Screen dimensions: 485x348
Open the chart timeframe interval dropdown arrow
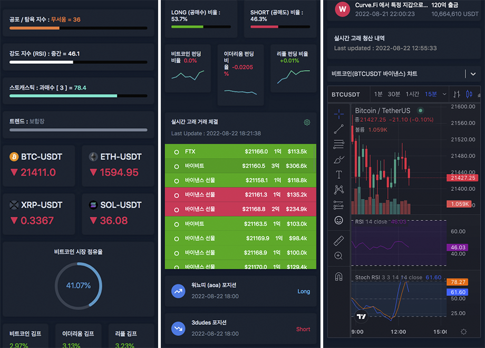point(444,94)
